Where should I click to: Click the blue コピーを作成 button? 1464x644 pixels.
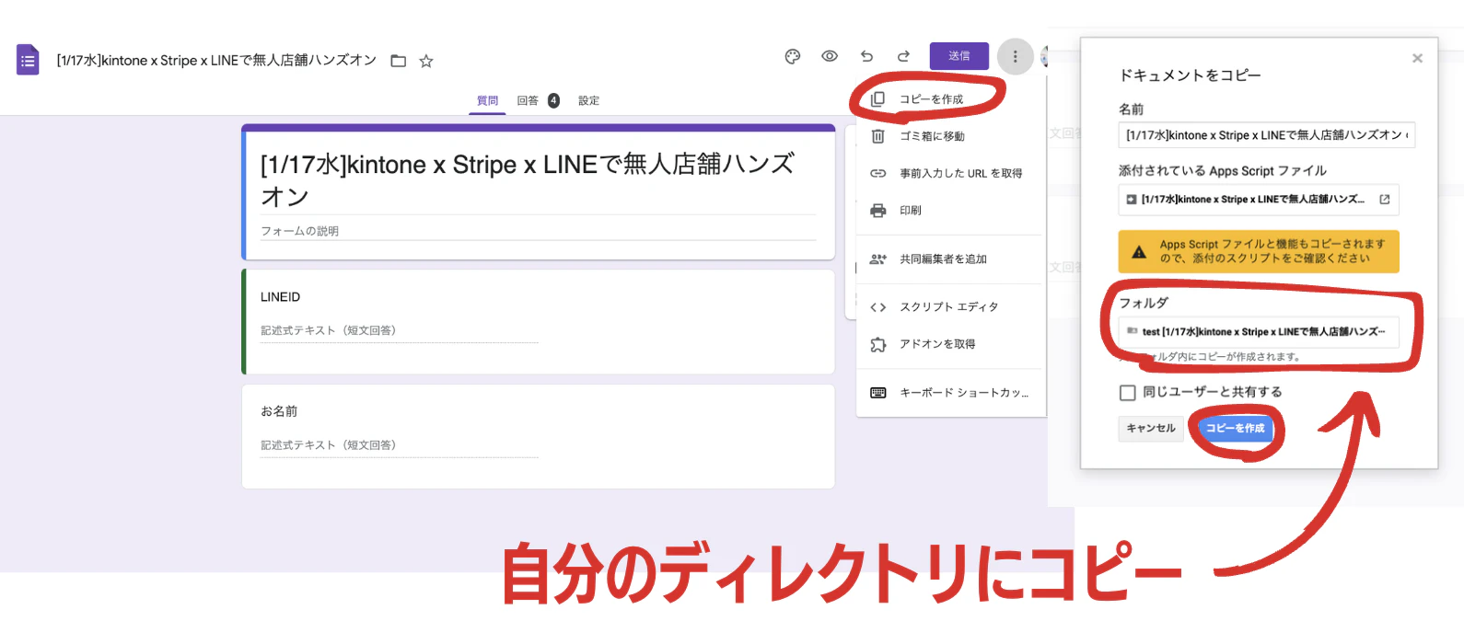click(x=1236, y=429)
